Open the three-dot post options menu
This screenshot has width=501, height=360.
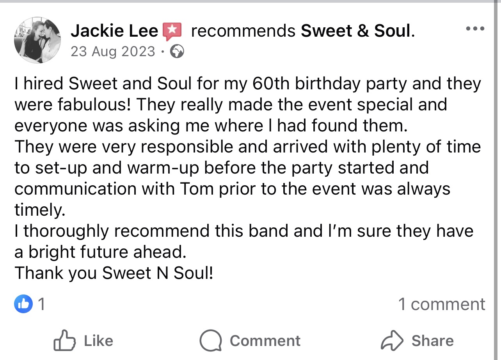(x=475, y=28)
